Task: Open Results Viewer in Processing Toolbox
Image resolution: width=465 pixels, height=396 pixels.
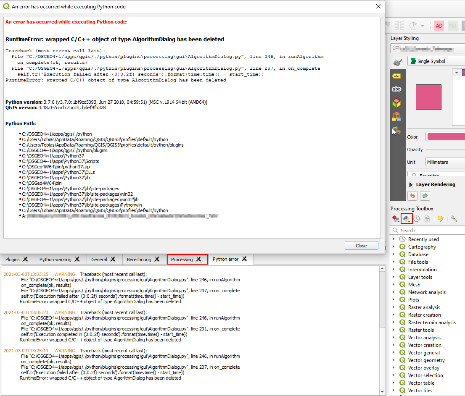Action: pyautogui.click(x=427, y=219)
